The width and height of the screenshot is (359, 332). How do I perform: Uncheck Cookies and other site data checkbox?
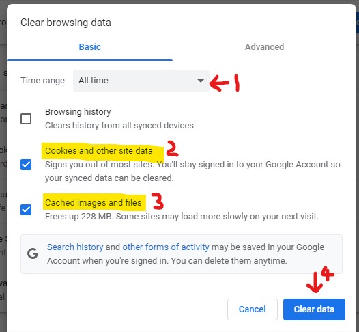coord(26,165)
